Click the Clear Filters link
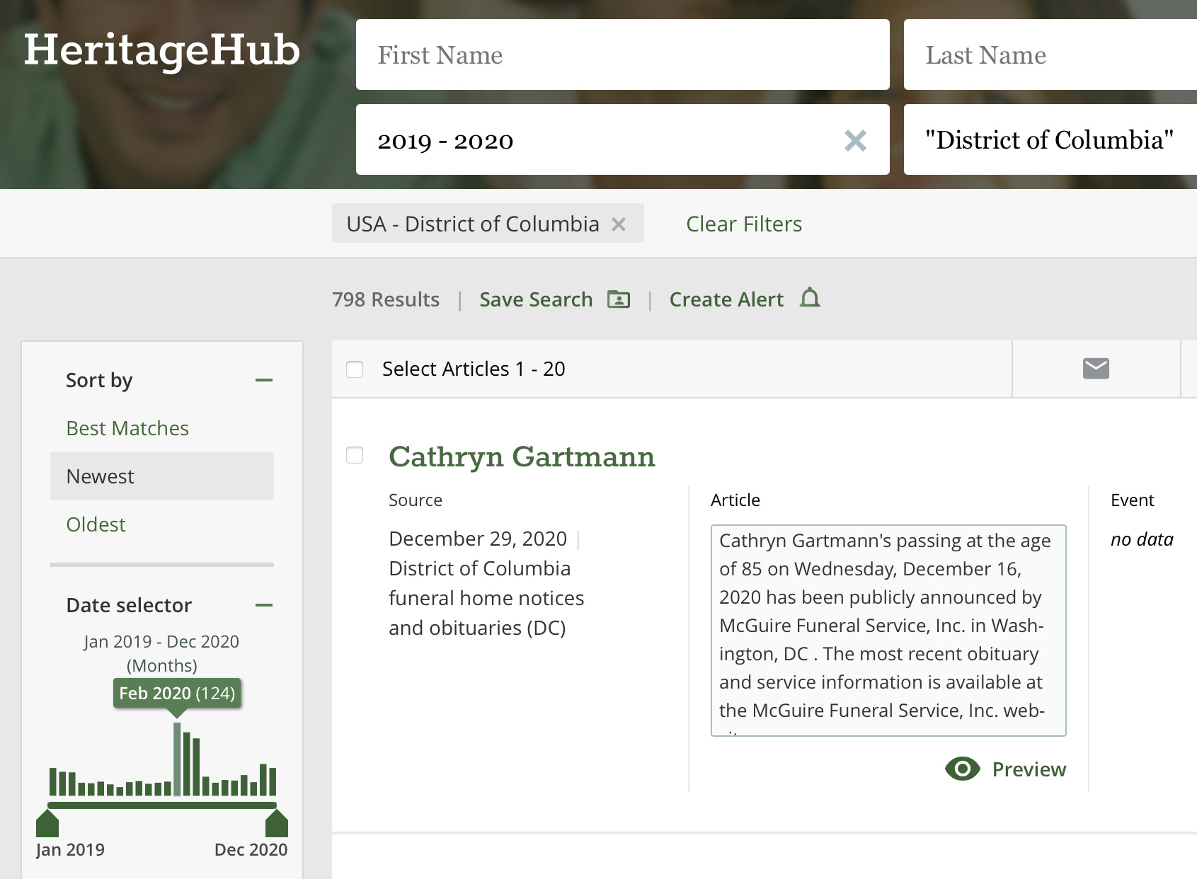 [x=744, y=224]
